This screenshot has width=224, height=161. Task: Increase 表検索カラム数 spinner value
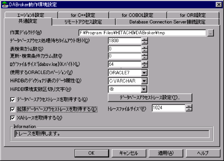click(x=144, y=47)
